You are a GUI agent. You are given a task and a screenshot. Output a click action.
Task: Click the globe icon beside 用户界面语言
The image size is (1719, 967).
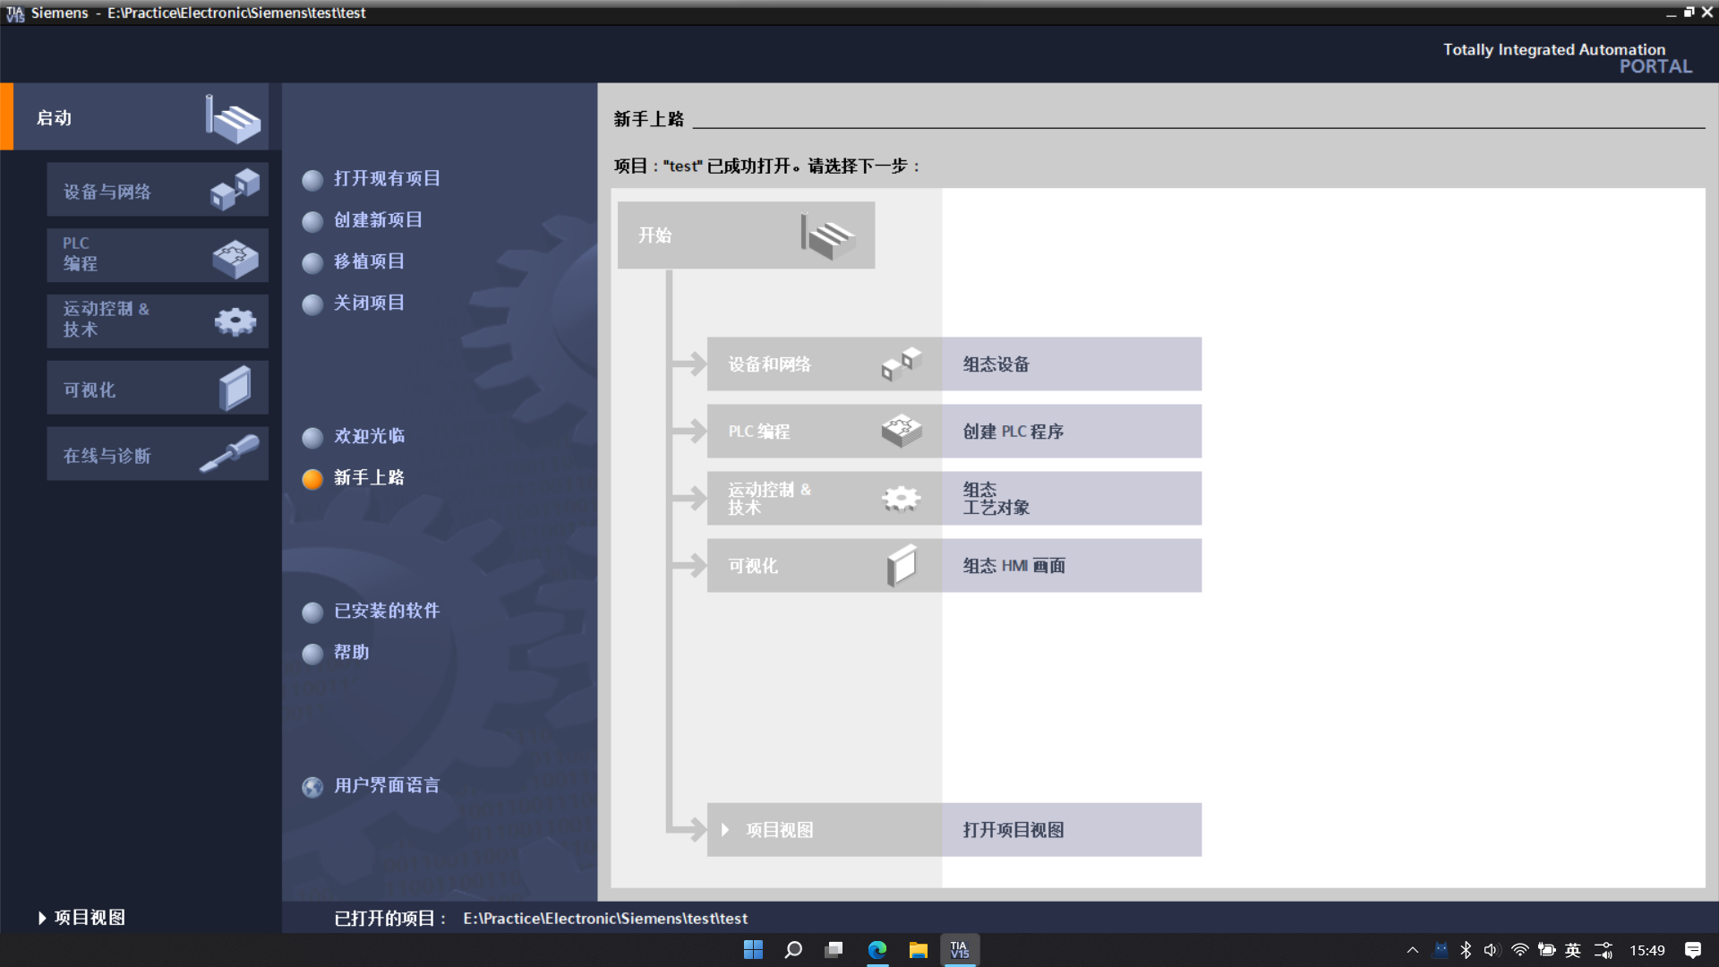point(312,787)
